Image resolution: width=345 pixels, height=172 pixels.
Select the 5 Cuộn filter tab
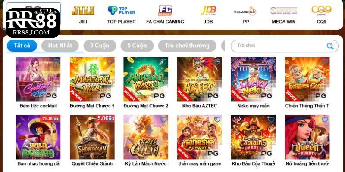point(137,46)
